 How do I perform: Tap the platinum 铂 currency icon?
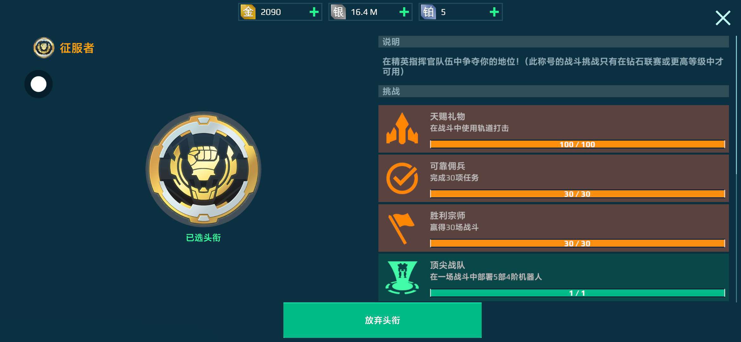(x=428, y=12)
